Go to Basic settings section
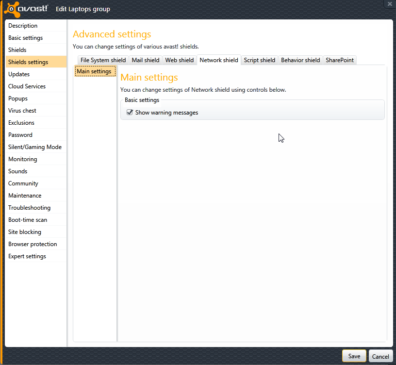Viewport: 396px width, 365px height. [x=35, y=38]
